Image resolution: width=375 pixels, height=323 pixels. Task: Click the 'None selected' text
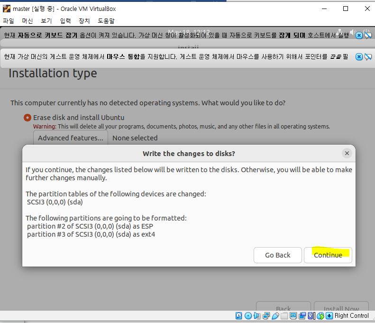135,138
